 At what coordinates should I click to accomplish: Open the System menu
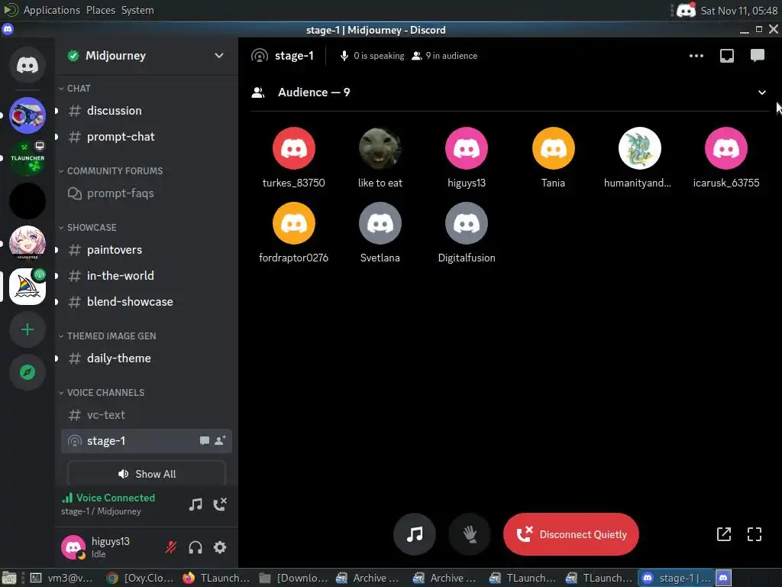137,10
